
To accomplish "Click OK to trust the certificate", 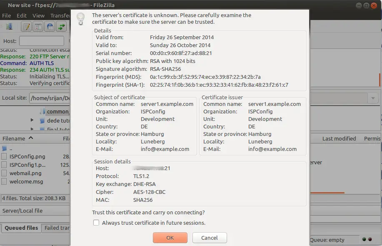I will tap(170, 238).
